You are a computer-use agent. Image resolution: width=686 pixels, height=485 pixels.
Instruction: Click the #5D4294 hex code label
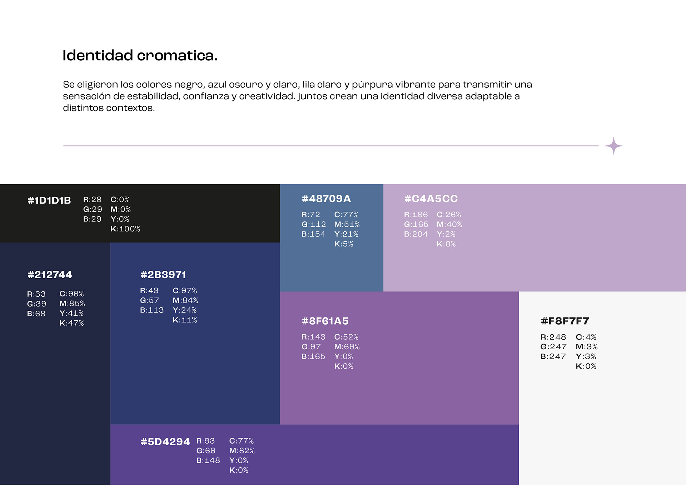pos(165,442)
